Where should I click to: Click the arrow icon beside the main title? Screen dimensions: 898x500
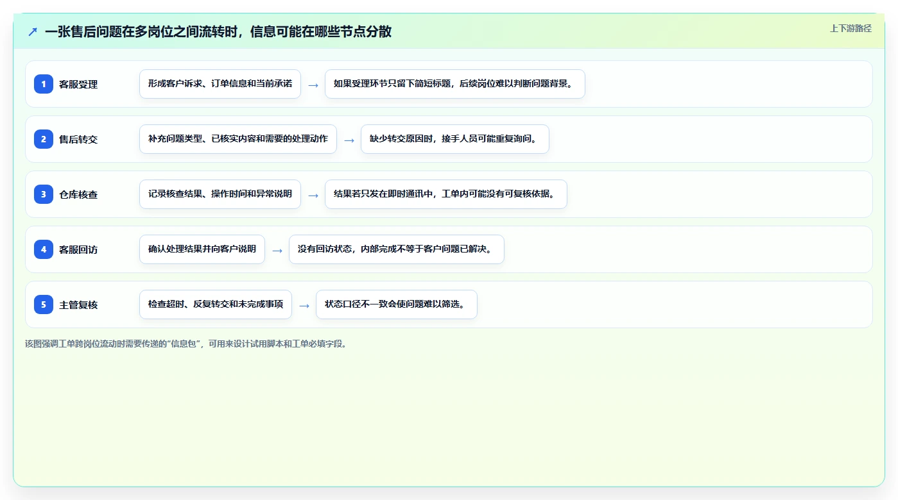[33, 31]
